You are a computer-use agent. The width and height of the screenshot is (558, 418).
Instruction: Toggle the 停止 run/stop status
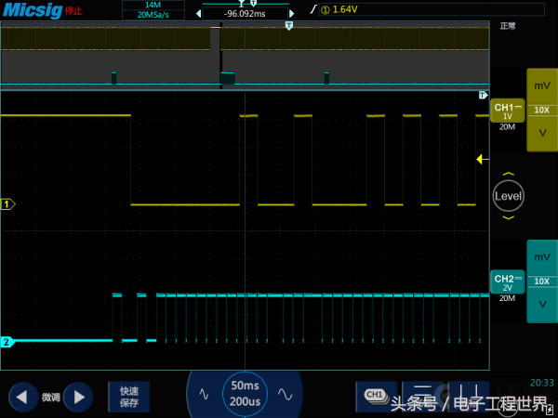click(73, 10)
